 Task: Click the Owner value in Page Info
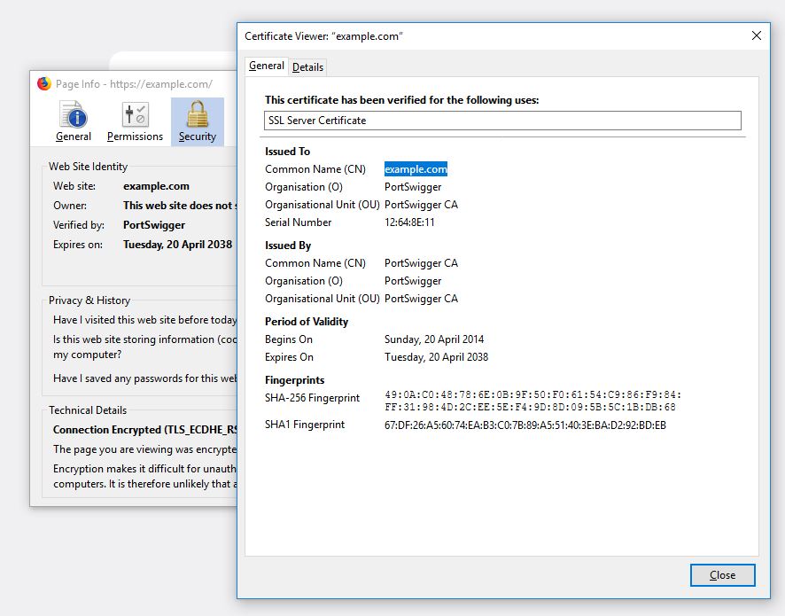point(180,206)
